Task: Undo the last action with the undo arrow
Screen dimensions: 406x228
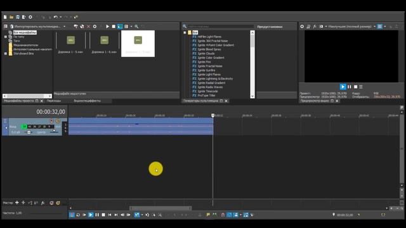Action: click(x=55, y=17)
